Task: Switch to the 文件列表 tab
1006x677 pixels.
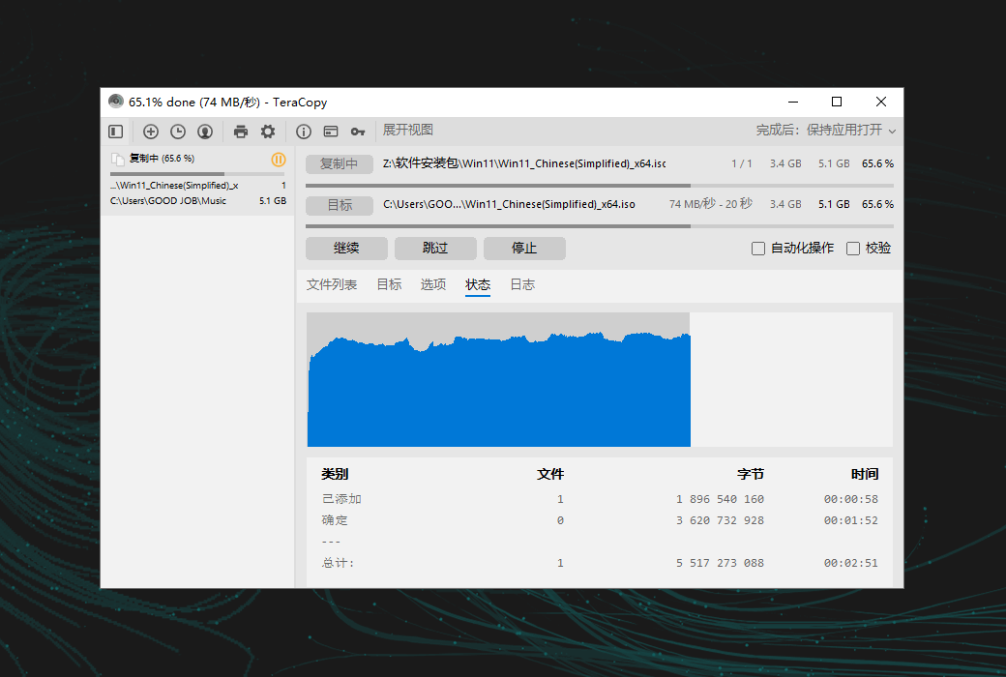Action: [x=332, y=284]
